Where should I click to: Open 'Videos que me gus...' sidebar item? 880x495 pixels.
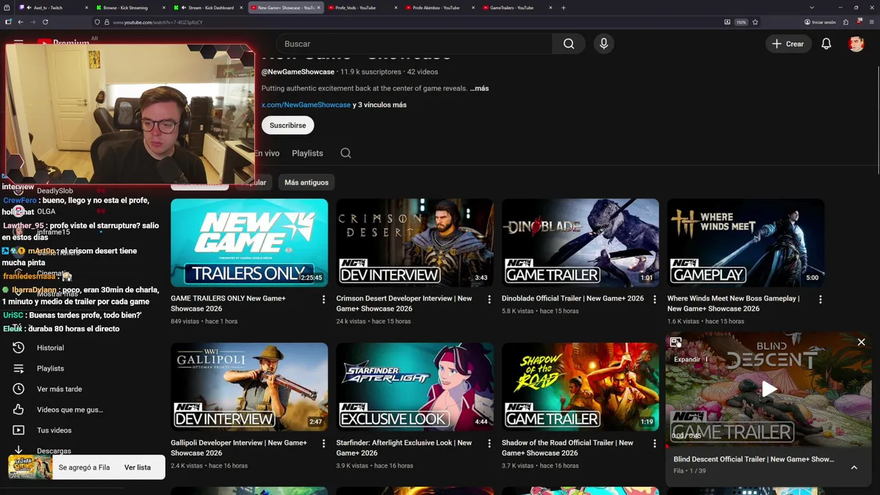coord(70,410)
